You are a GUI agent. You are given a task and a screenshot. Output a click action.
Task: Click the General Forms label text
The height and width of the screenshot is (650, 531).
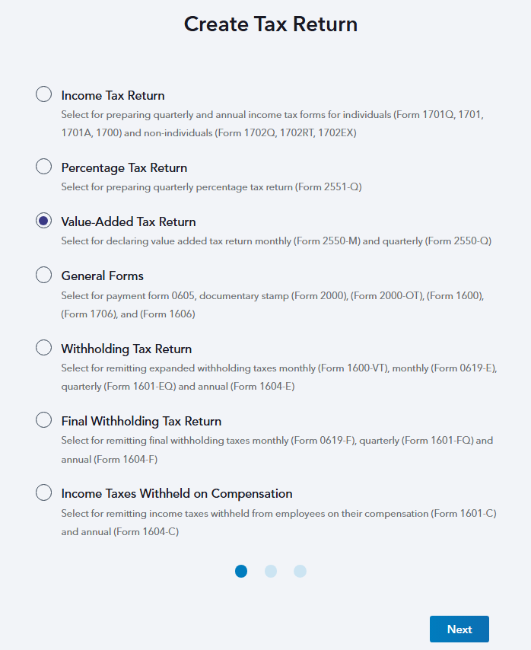(102, 276)
